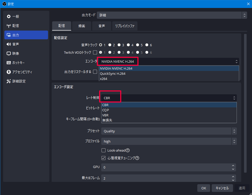Screen dimensions: 252x195
Task: Enable the Twitch VODトラック checkbox
Action: 95,52
